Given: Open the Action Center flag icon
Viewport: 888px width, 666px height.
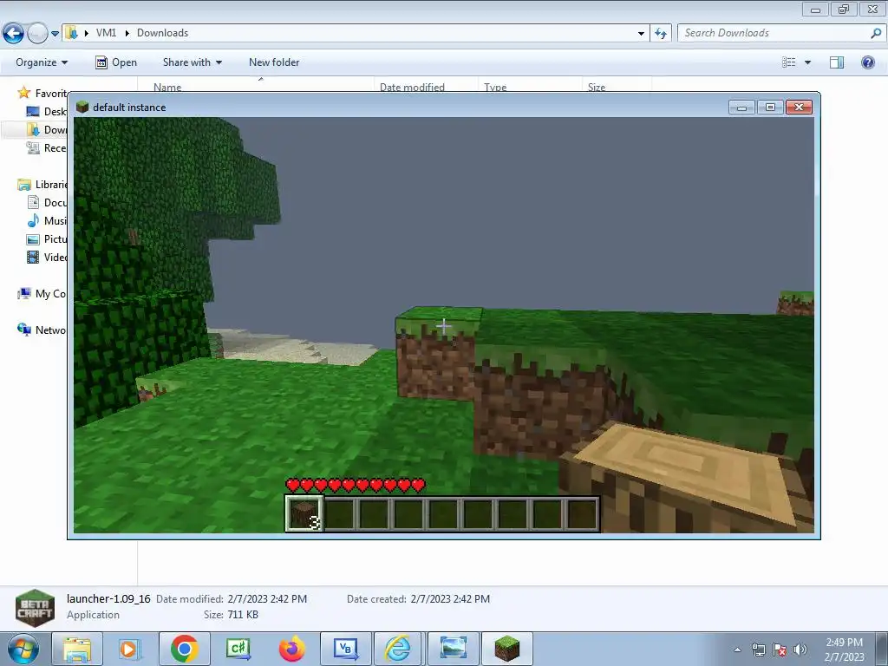Looking at the screenshot, I should point(780,650).
